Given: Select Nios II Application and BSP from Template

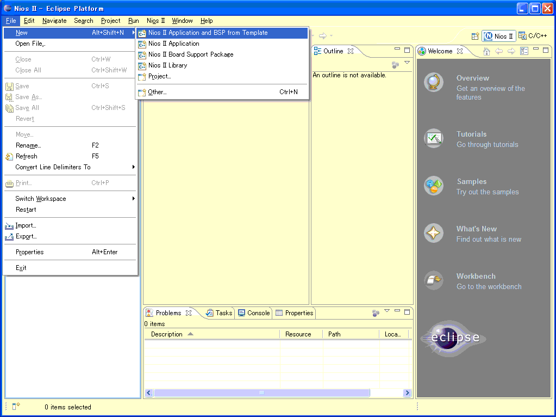Looking at the screenshot, I should click(222, 33).
